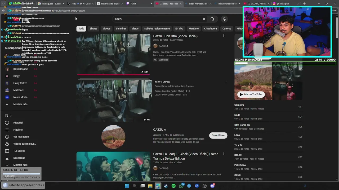This screenshot has height=190, width=339.
Task: Switch to the VILLANO ANTILLANO browser tab
Action: [x=256, y=3]
